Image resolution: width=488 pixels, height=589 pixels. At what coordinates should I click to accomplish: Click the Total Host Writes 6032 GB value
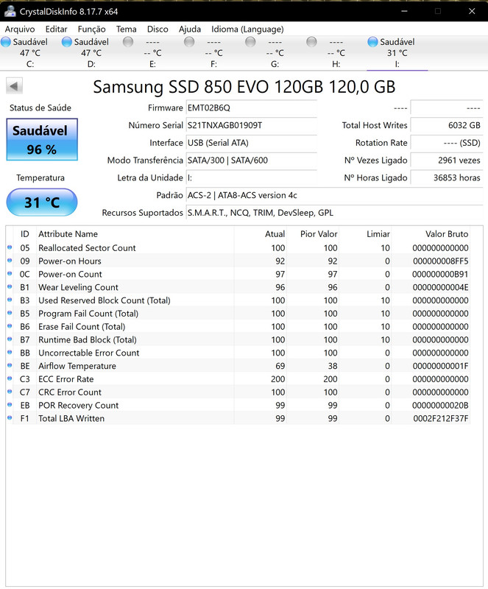click(446, 125)
